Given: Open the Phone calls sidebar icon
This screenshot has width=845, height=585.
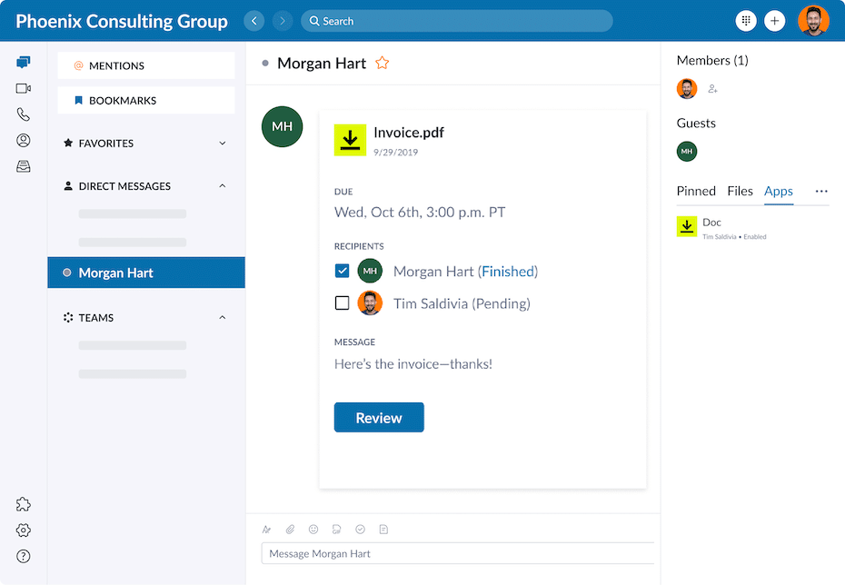Looking at the screenshot, I should (24, 114).
